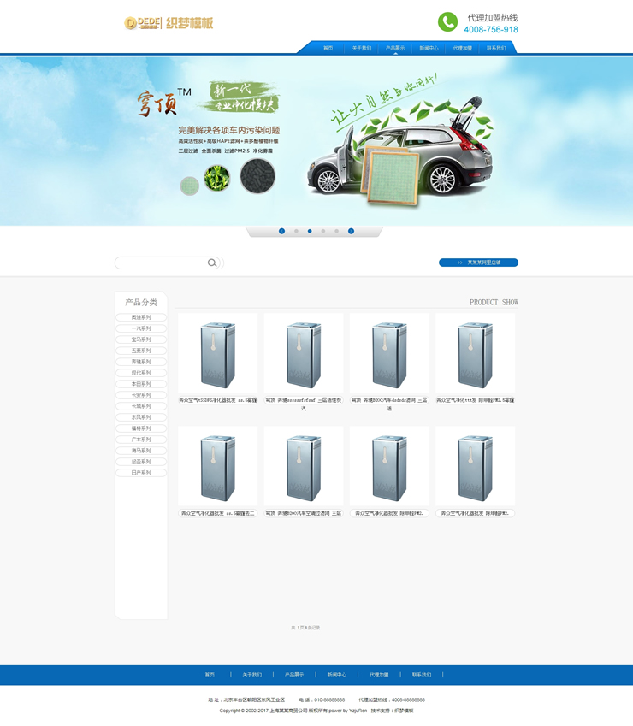
Task: Click the green phone hotline icon
Action: coord(447,22)
